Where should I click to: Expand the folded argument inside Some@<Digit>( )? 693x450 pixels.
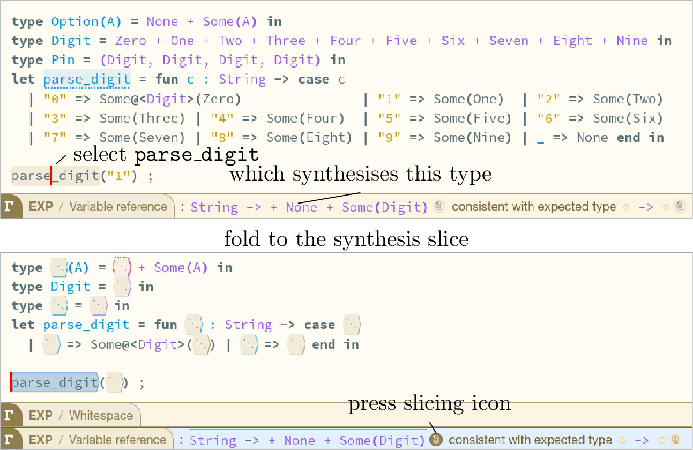point(202,344)
